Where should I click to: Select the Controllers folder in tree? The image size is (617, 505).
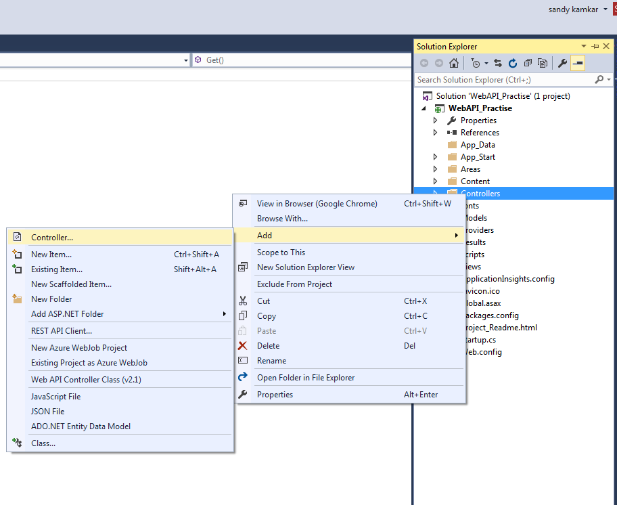tap(480, 193)
